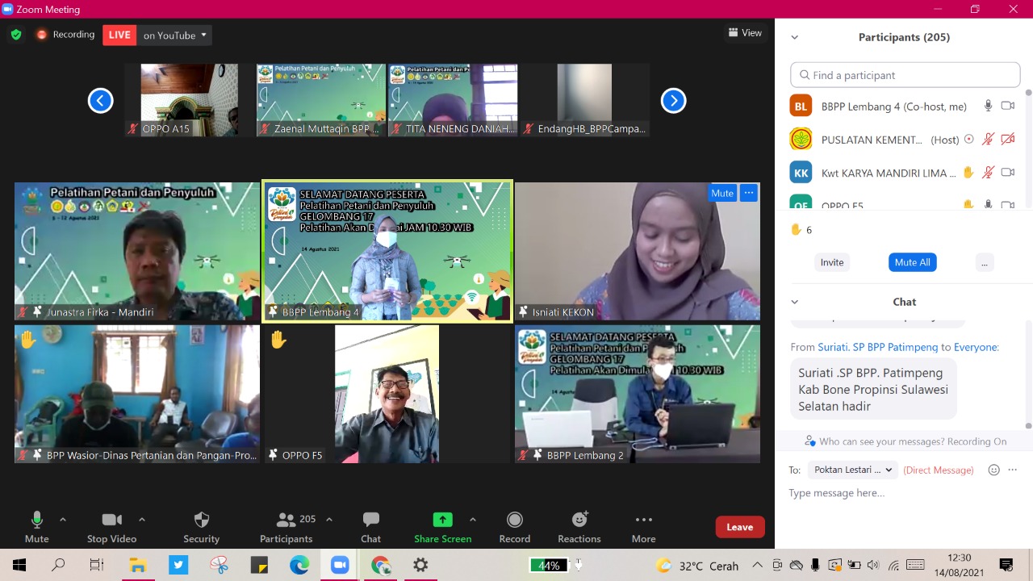Open the chat recipient dropdown Poktan Lestari

(x=853, y=470)
